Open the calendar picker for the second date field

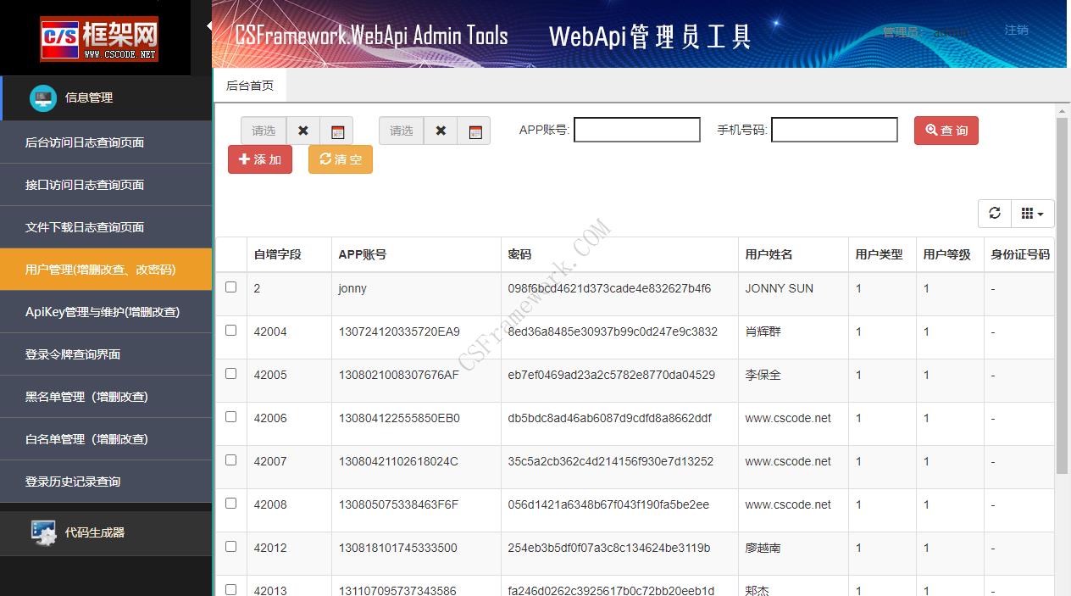coord(474,131)
